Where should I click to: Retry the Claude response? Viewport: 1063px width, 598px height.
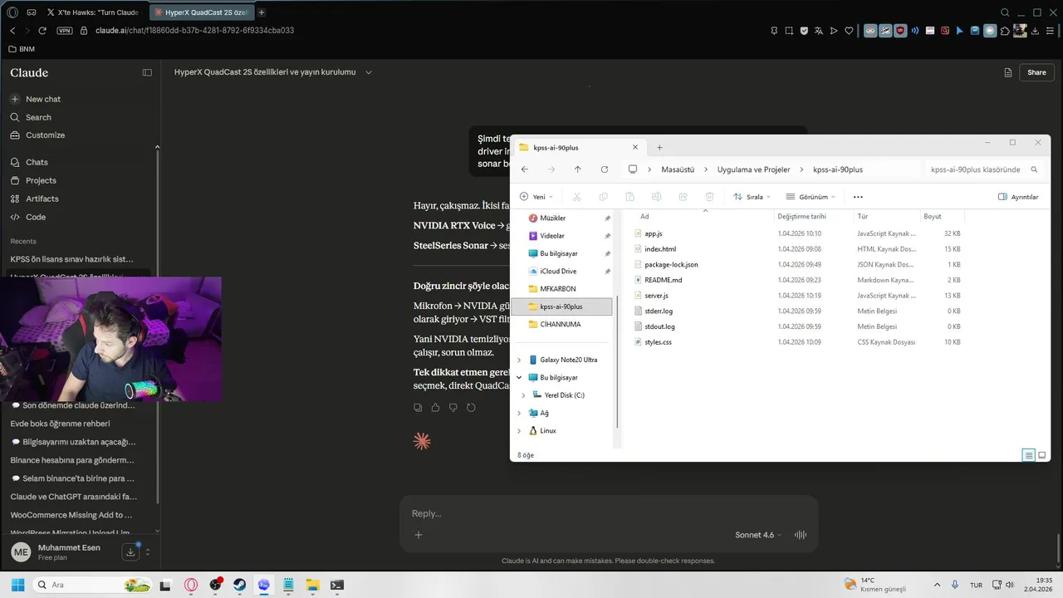(x=471, y=407)
